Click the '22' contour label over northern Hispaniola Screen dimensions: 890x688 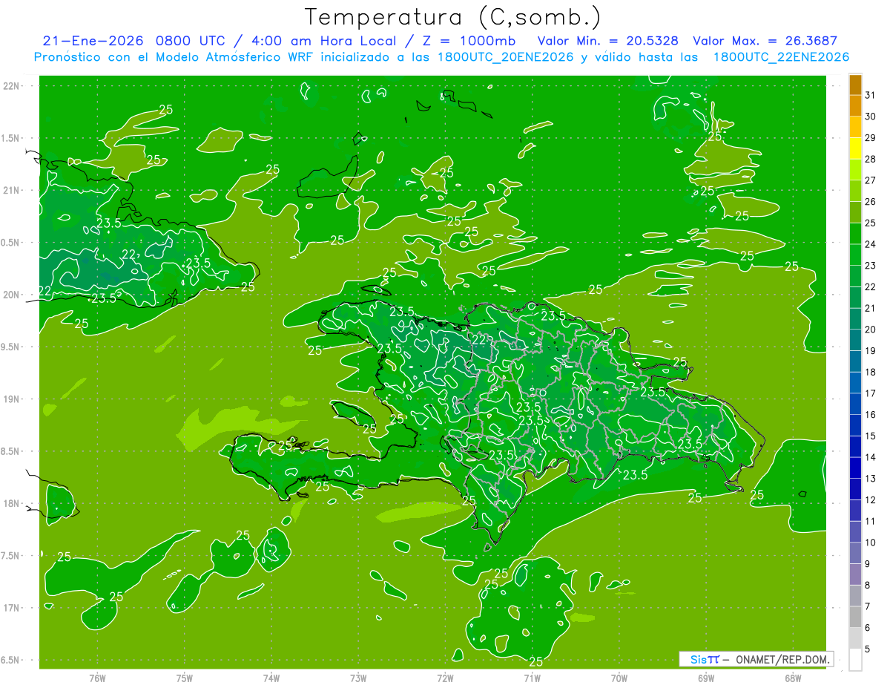[480, 339]
